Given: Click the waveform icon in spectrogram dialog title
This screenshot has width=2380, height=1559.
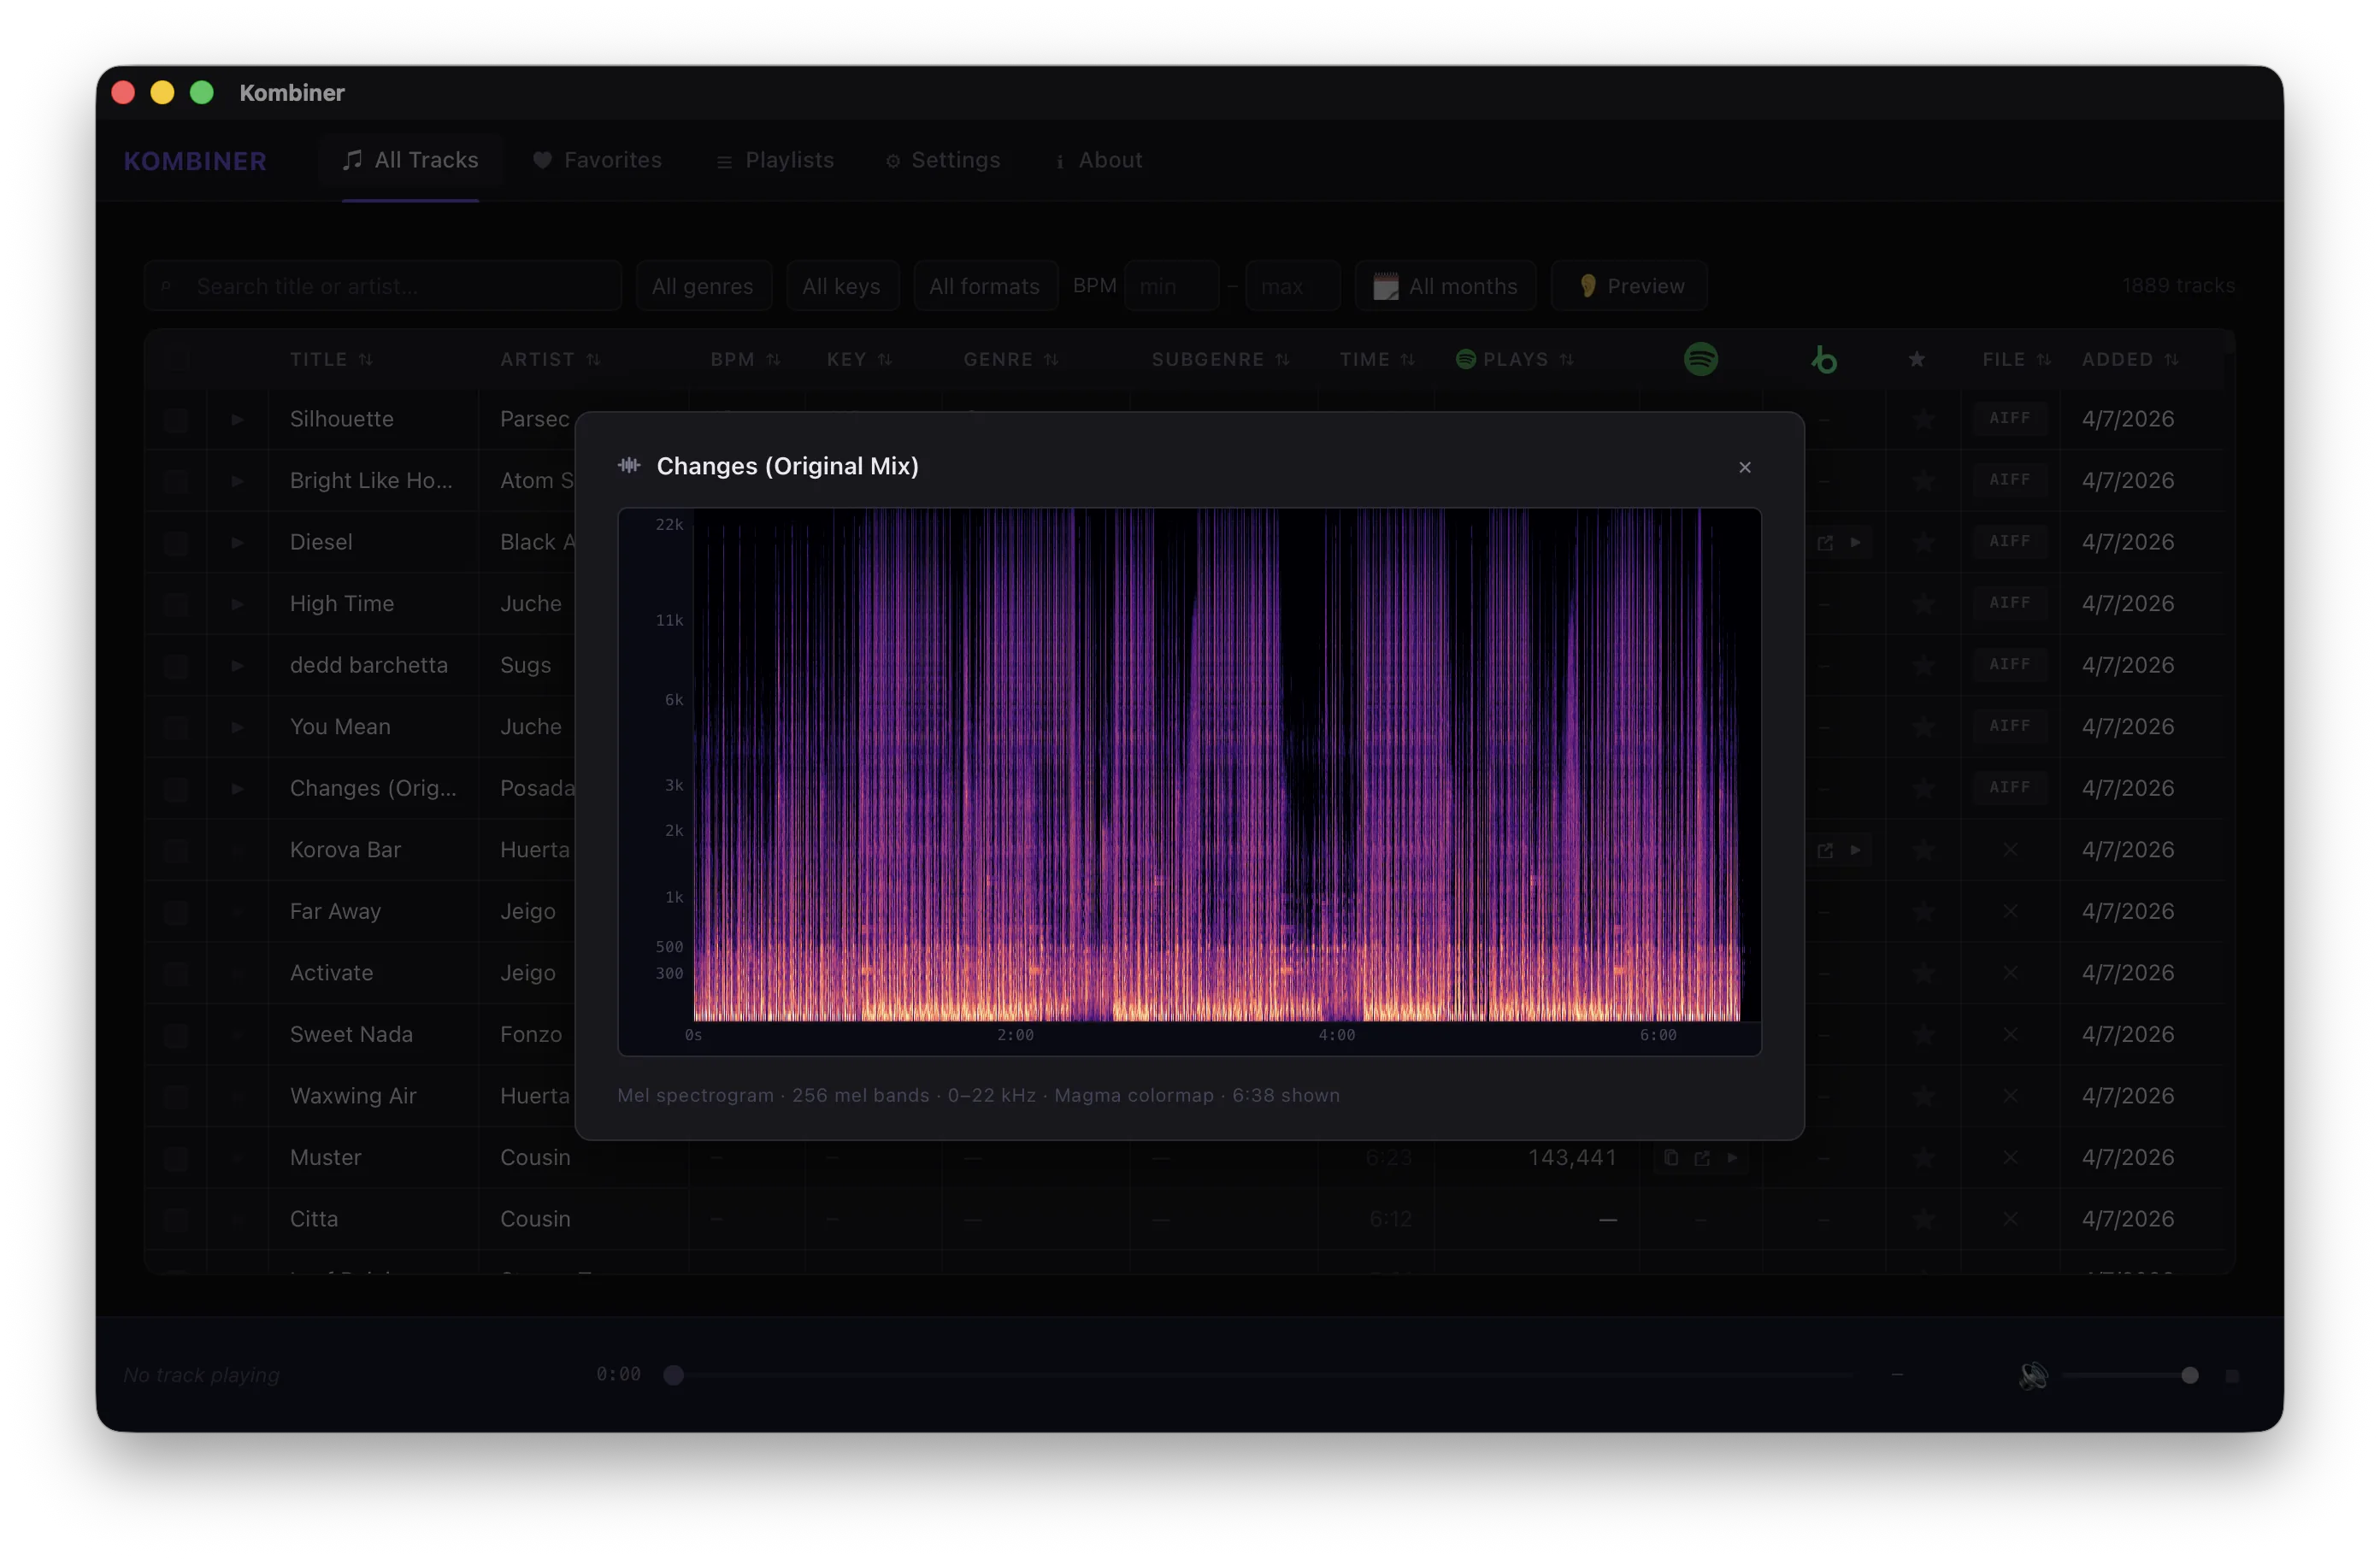Looking at the screenshot, I should tap(629, 465).
